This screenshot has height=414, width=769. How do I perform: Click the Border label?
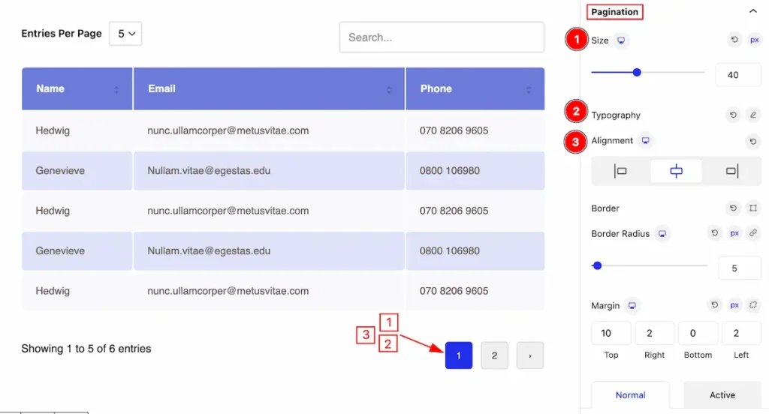[x=605, y=208]
